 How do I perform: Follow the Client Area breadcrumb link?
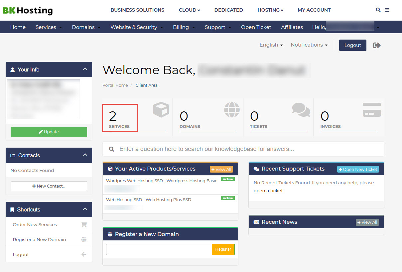(x=147, y=85)
